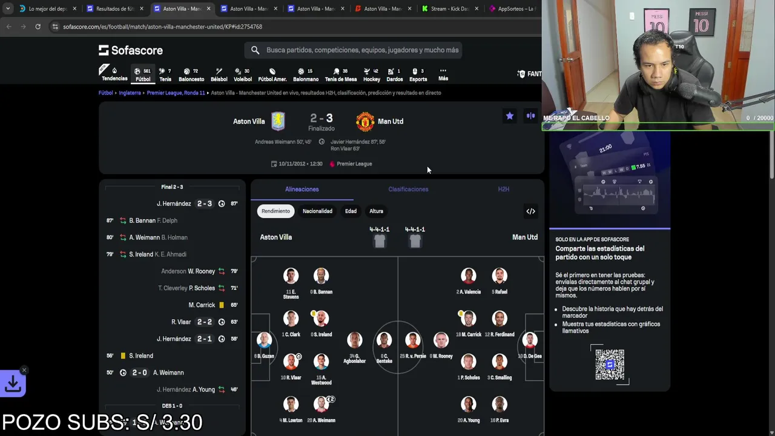Open D. De Gea player photo

tap(530, 340)
